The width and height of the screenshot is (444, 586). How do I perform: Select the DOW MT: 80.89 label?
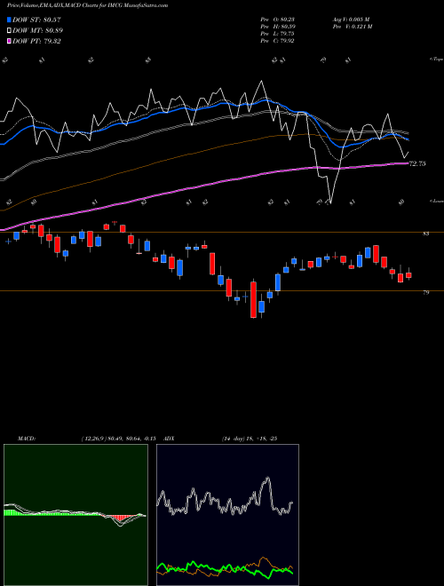point(37,30)
